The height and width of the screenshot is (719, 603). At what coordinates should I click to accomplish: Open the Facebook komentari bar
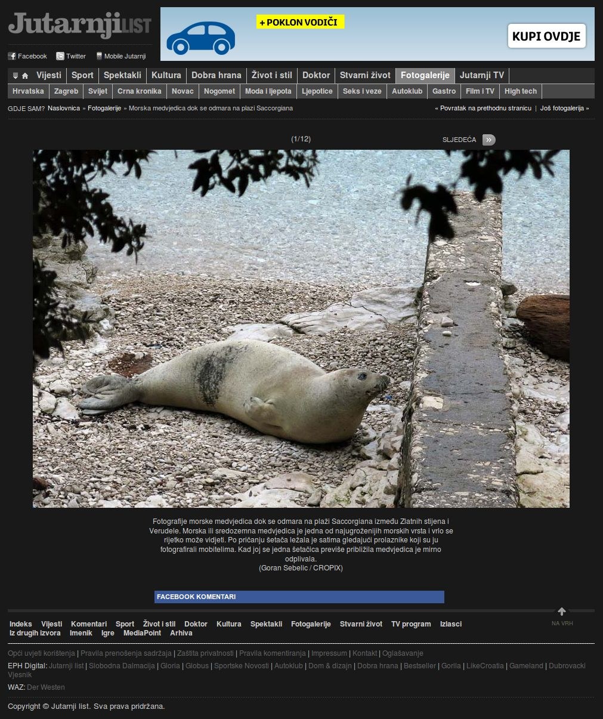(299, 597)
